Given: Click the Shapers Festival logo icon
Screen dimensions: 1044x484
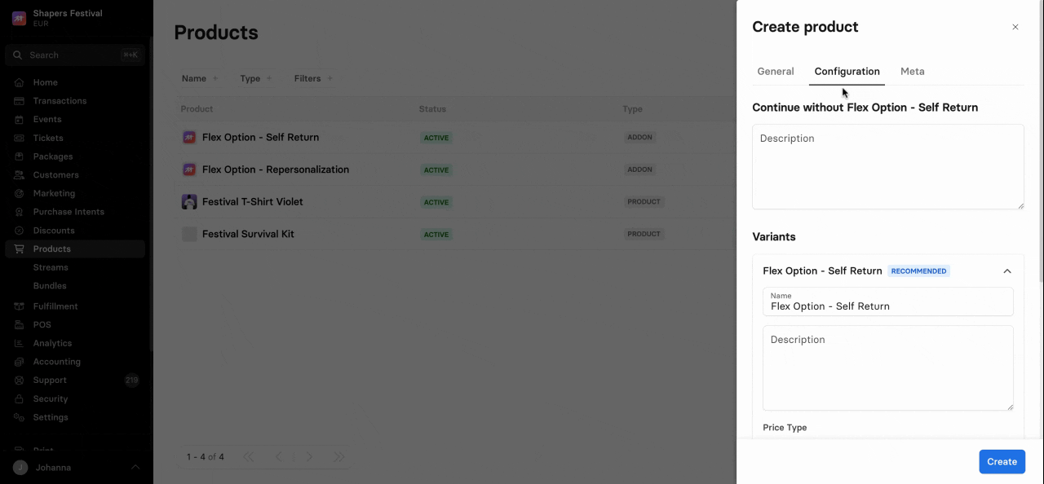Looking at the screenshot, I should [x=19, y=18].
